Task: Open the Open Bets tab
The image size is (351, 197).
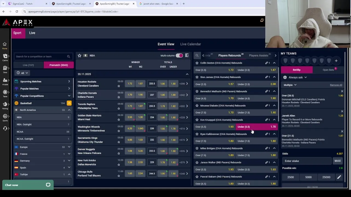Action: click(328, 70)
